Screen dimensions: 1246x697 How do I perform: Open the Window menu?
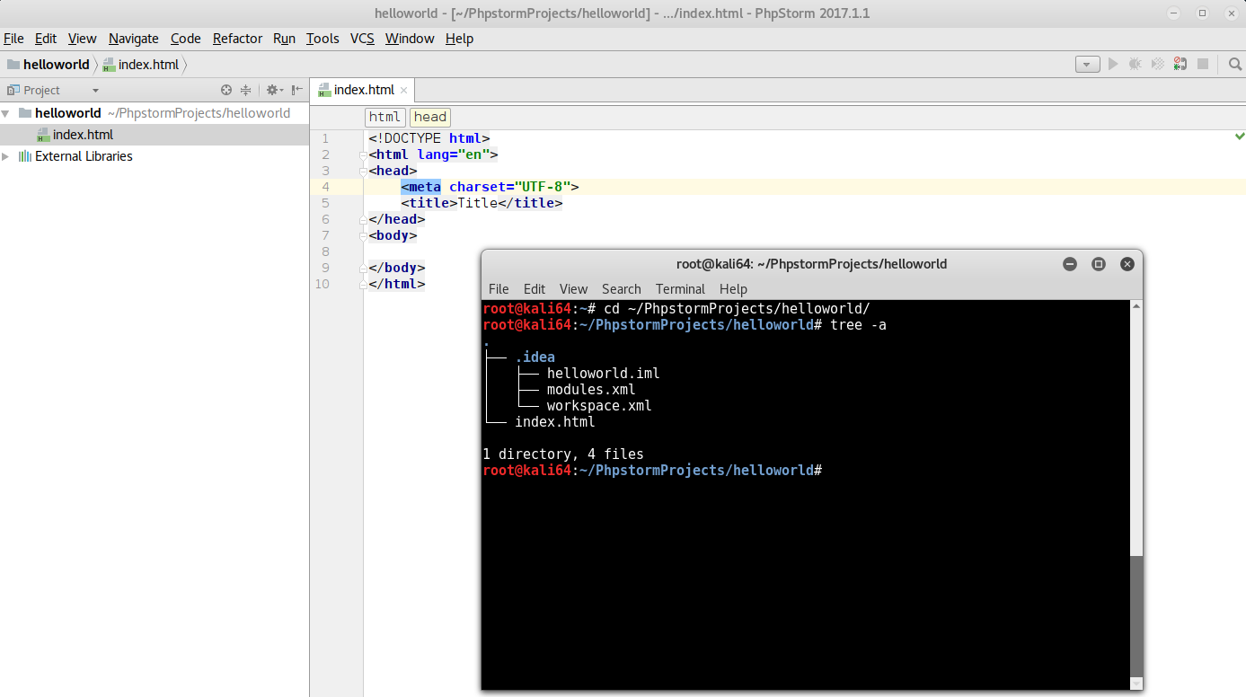click(410, 39)
